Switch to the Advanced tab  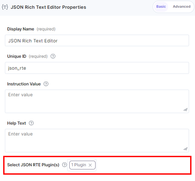coord(182,7)
